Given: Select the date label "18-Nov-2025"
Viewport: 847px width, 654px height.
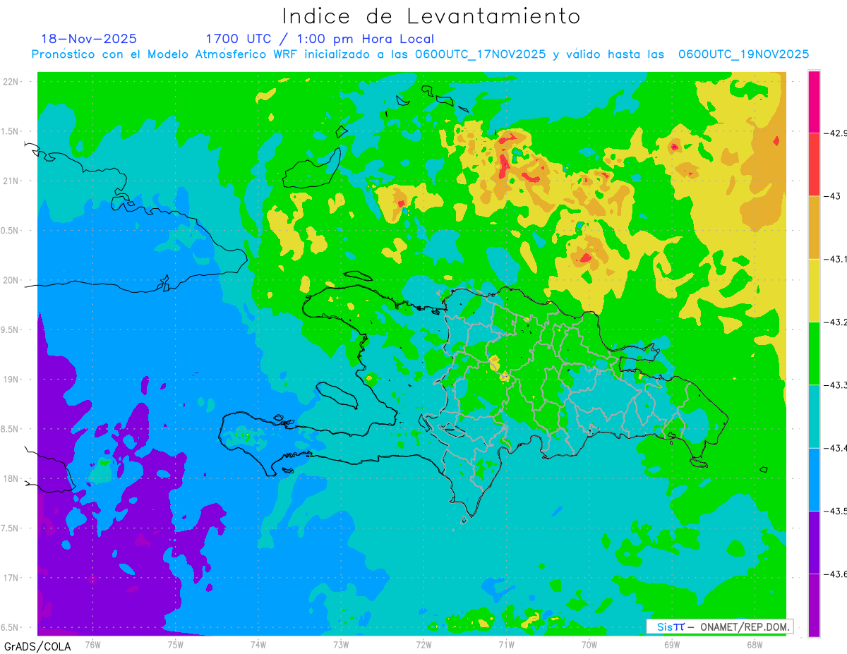Looking at the screenshot, I should (x=89, y=39).
